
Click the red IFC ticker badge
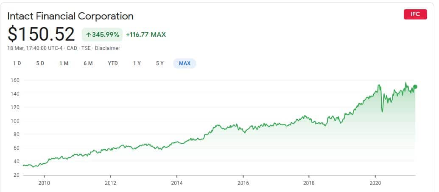415,14
